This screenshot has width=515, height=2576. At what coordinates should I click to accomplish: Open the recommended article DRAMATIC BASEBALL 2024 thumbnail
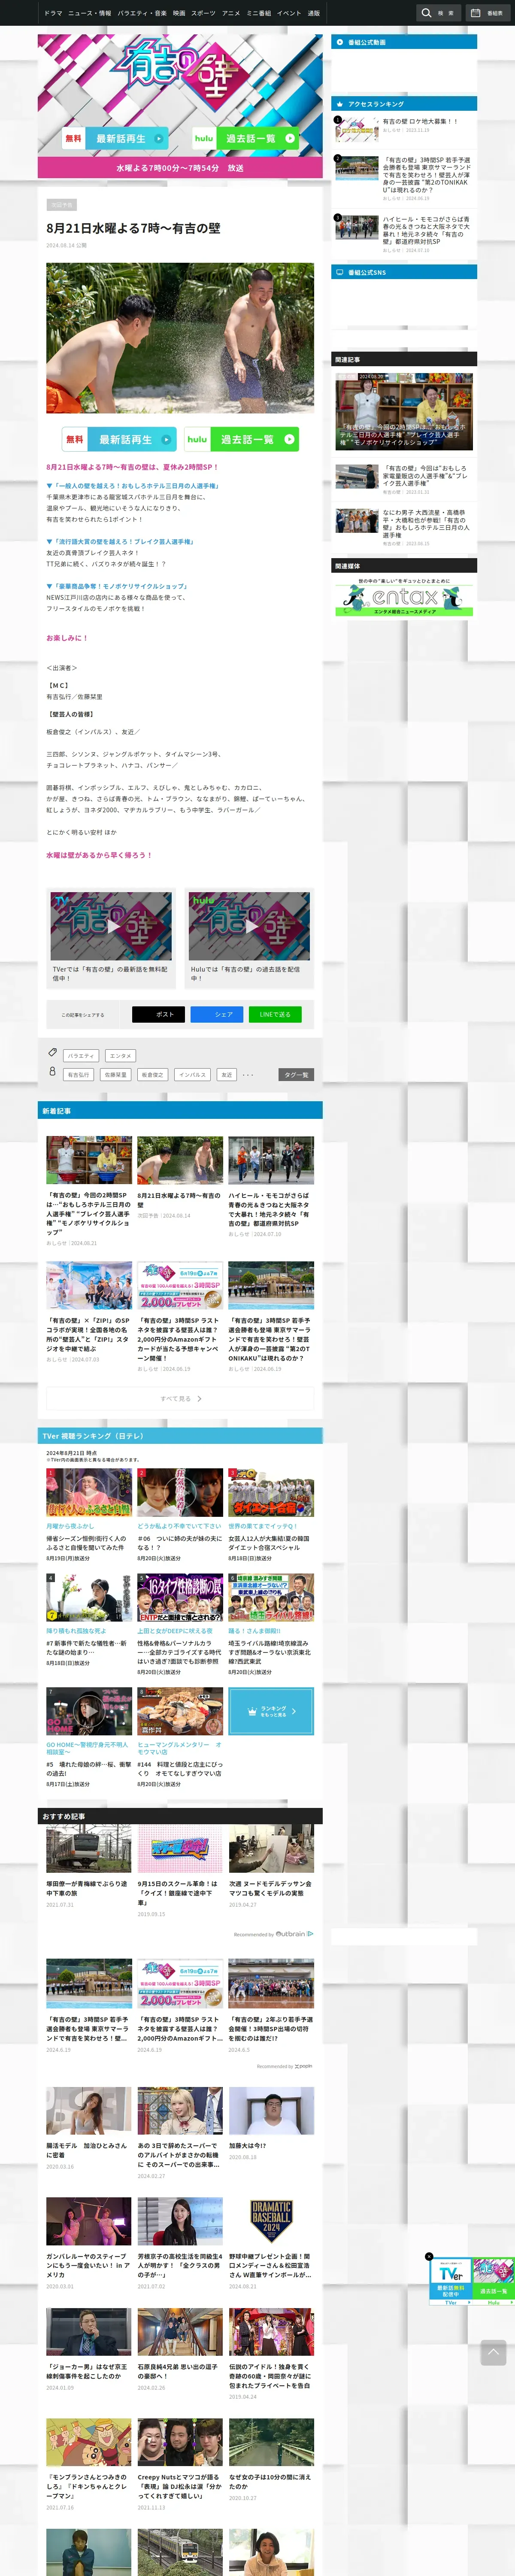271,2221
